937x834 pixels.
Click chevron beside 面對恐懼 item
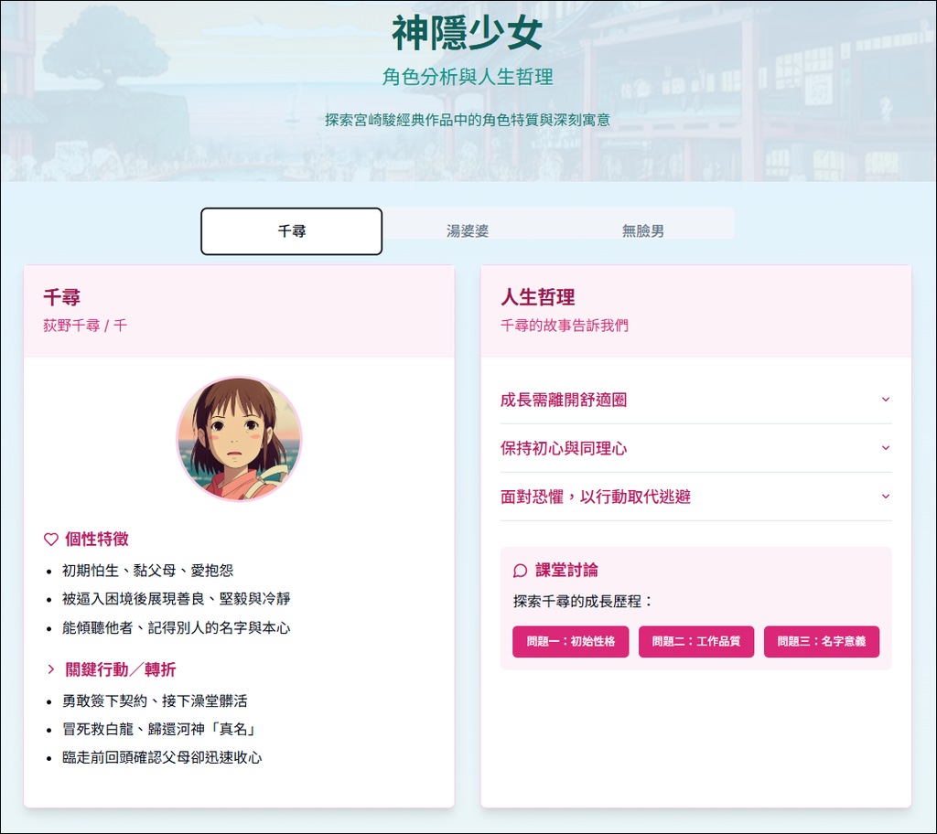pos(886,497)
